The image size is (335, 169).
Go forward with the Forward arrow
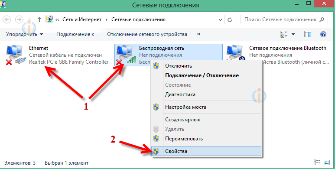coord(19,19)
